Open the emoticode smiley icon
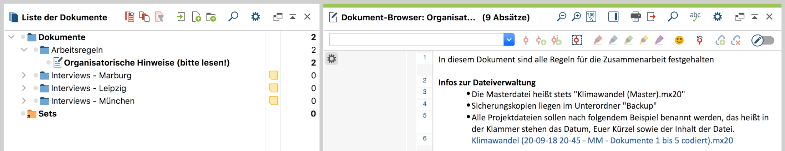Screen dimensions: 785x151 [679, 40]
